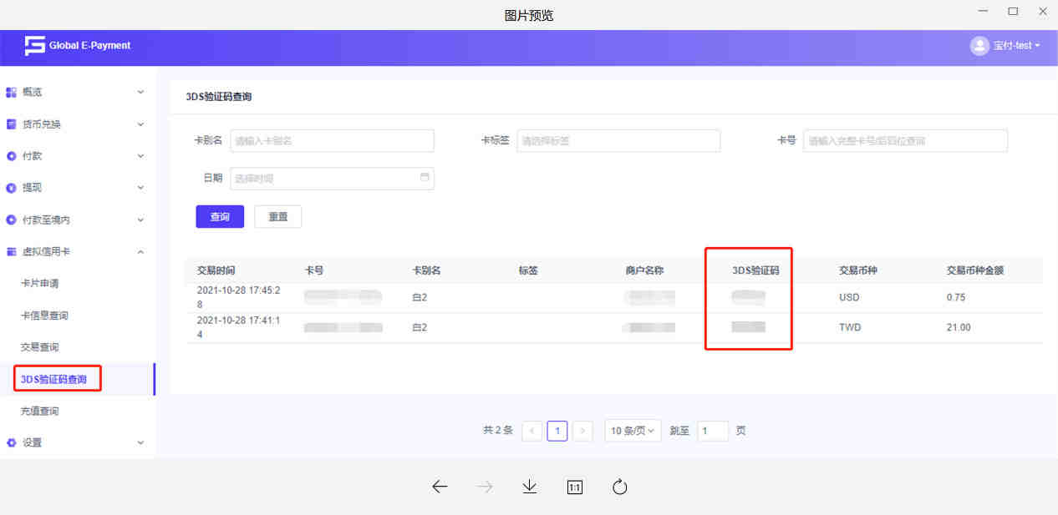Screen dimensions: 1058x515
Task: Open the 宝付-test account dropdown
Action: point(1016,46)
